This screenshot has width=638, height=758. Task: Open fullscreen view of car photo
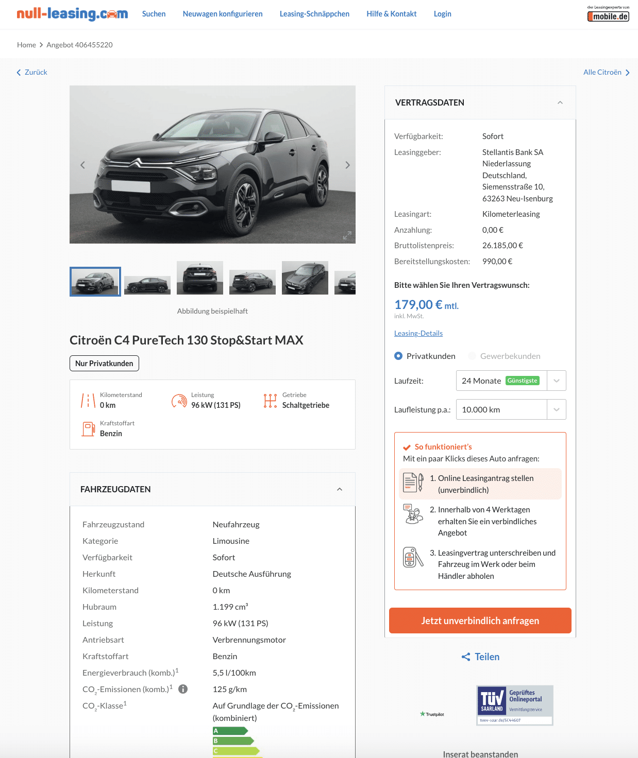(347, 235)
